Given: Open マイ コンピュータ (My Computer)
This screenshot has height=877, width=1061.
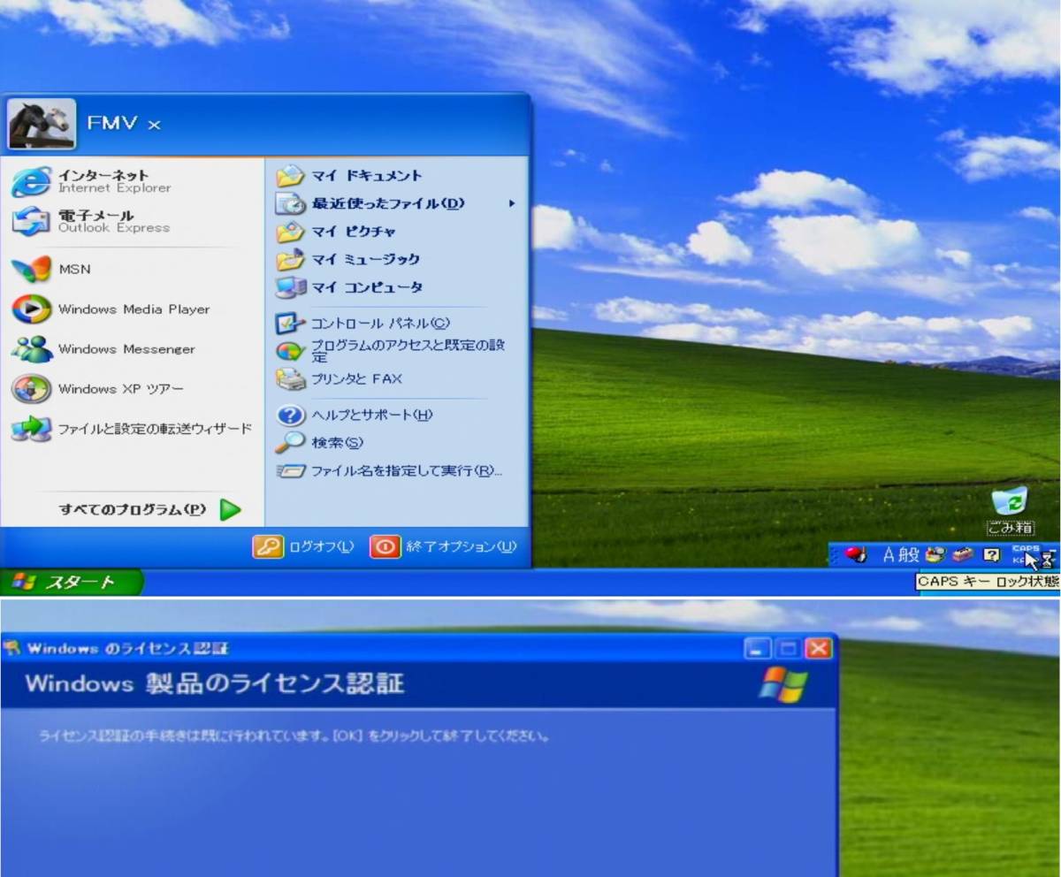Looking at the screenshot, I should pos(367,287).
